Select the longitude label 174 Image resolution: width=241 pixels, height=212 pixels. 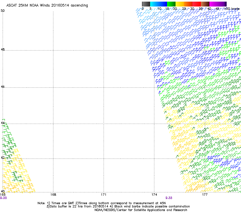point(154,195)
